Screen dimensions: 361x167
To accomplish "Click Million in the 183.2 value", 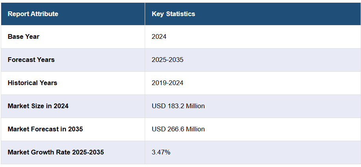I will pos(194,106).
